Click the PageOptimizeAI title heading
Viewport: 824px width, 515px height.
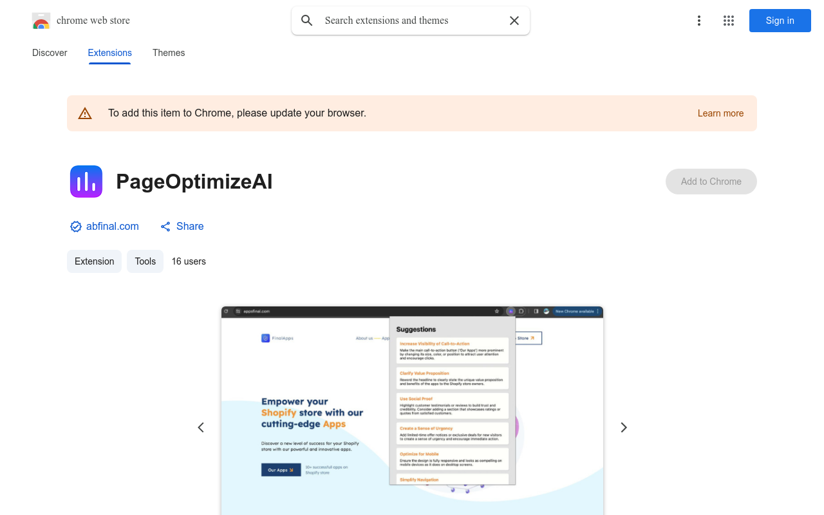[x=194, y=182]
